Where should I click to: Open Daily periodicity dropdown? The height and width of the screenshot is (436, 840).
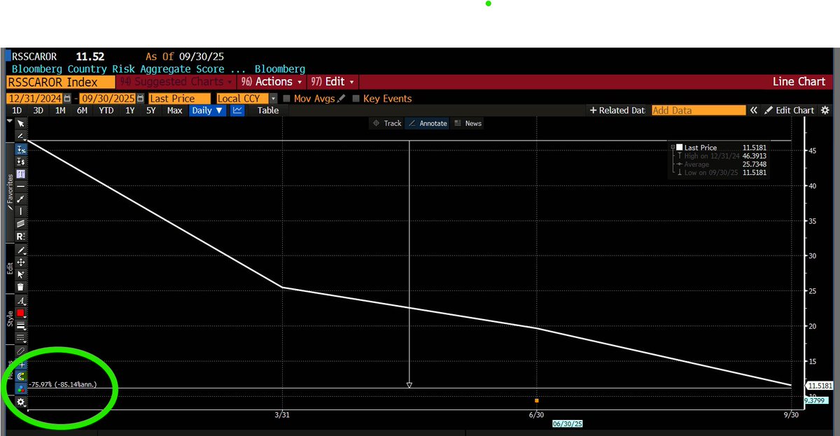point(207,111)
